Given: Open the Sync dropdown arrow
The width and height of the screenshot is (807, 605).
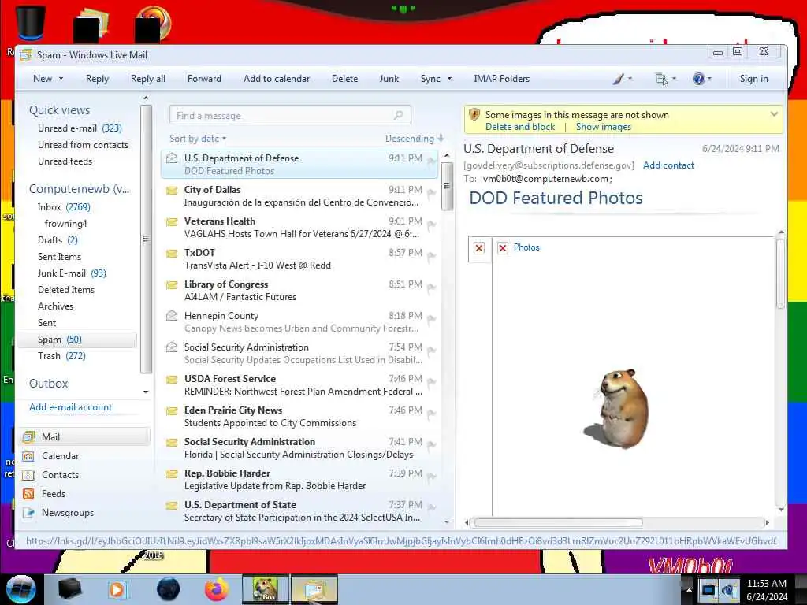Looking at the screenshot, I should coord(449,79).
